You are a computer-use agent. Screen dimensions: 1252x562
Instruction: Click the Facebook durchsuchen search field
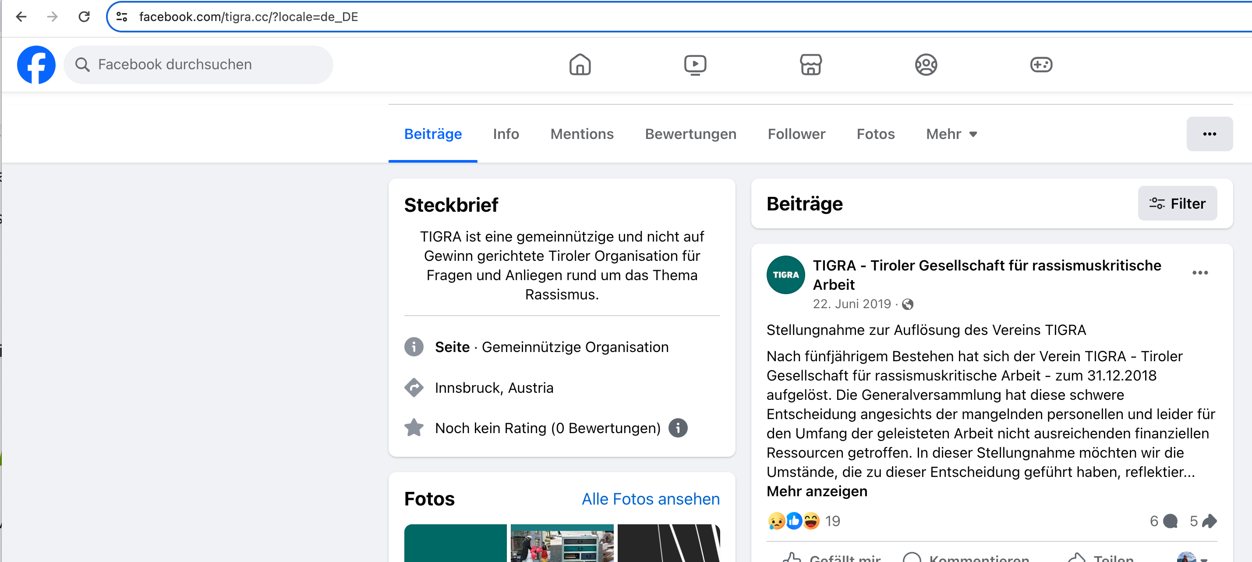pos(198,64)
